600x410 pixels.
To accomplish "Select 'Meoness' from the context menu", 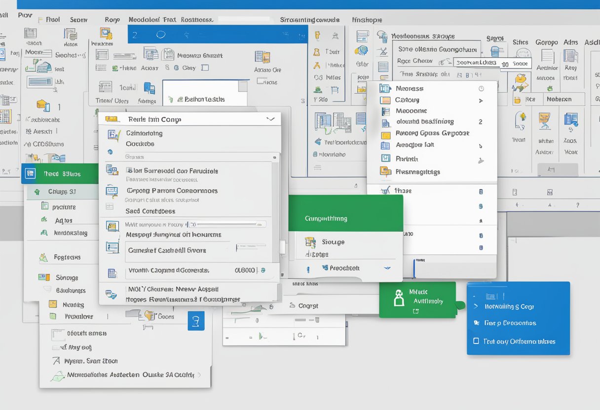I will click(x=410, y=88).
